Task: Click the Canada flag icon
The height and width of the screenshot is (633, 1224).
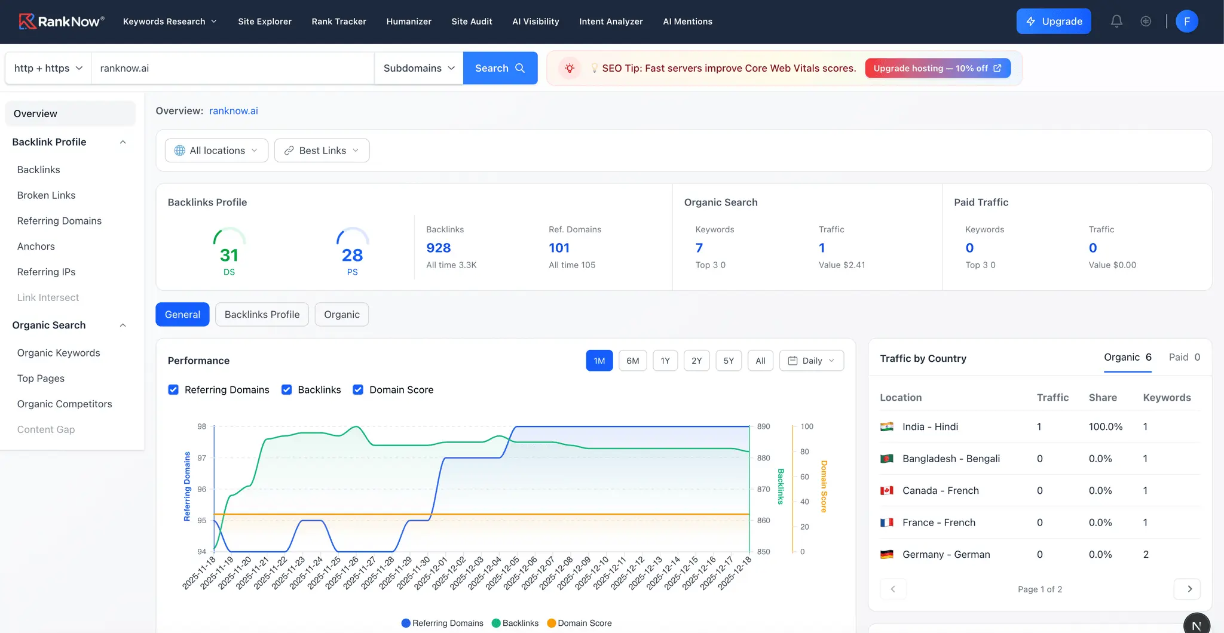Action: [x=887, y=490]
